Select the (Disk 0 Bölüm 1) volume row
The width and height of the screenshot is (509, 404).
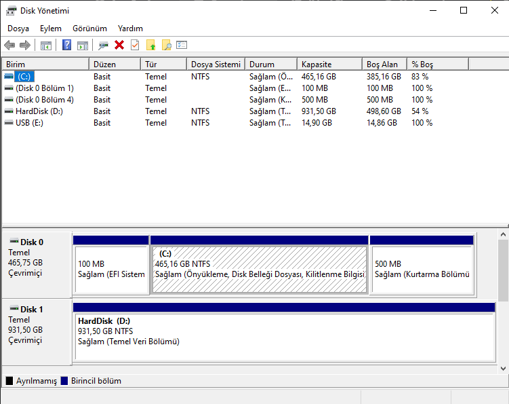coord(45,88)
